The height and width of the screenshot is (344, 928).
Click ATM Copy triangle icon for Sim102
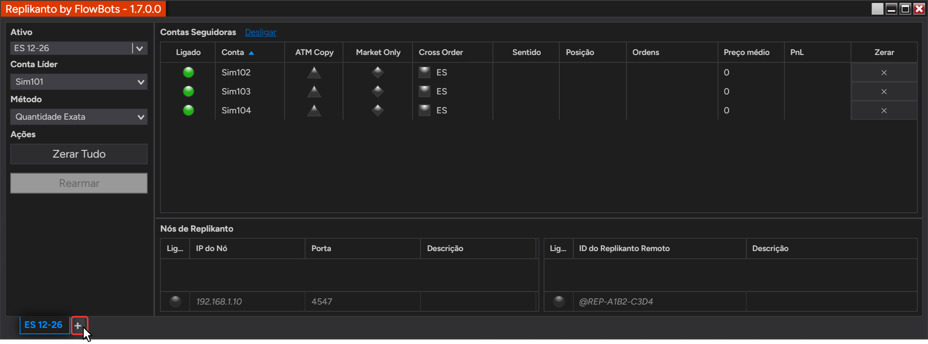pyautogui.click(x=314, y=72)
